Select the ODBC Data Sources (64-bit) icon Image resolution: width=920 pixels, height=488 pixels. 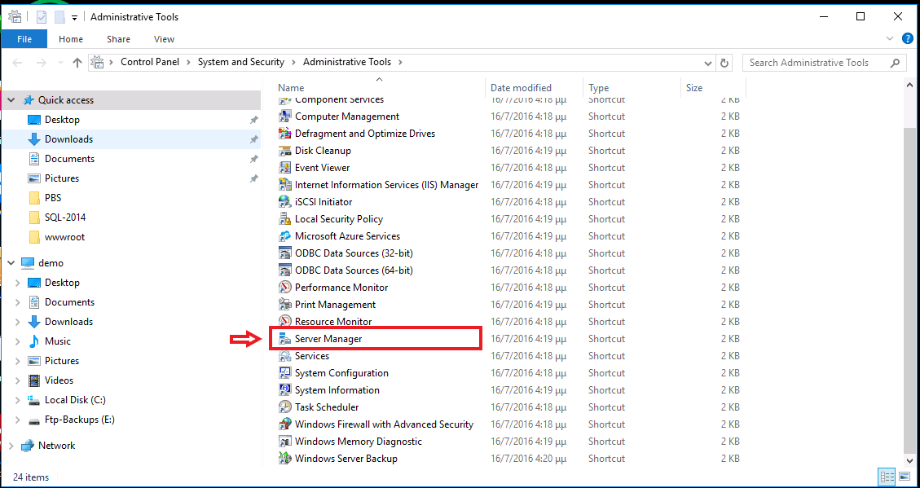click(x=285, y=270)
